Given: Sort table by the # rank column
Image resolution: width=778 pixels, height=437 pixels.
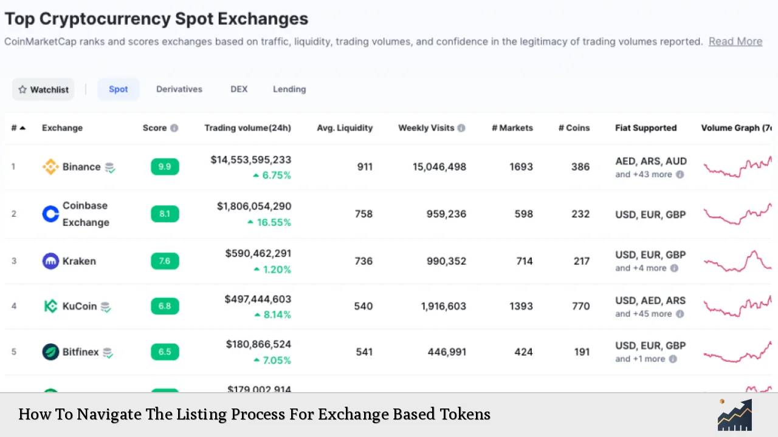Looking at the screenshot, I should 18,128.
